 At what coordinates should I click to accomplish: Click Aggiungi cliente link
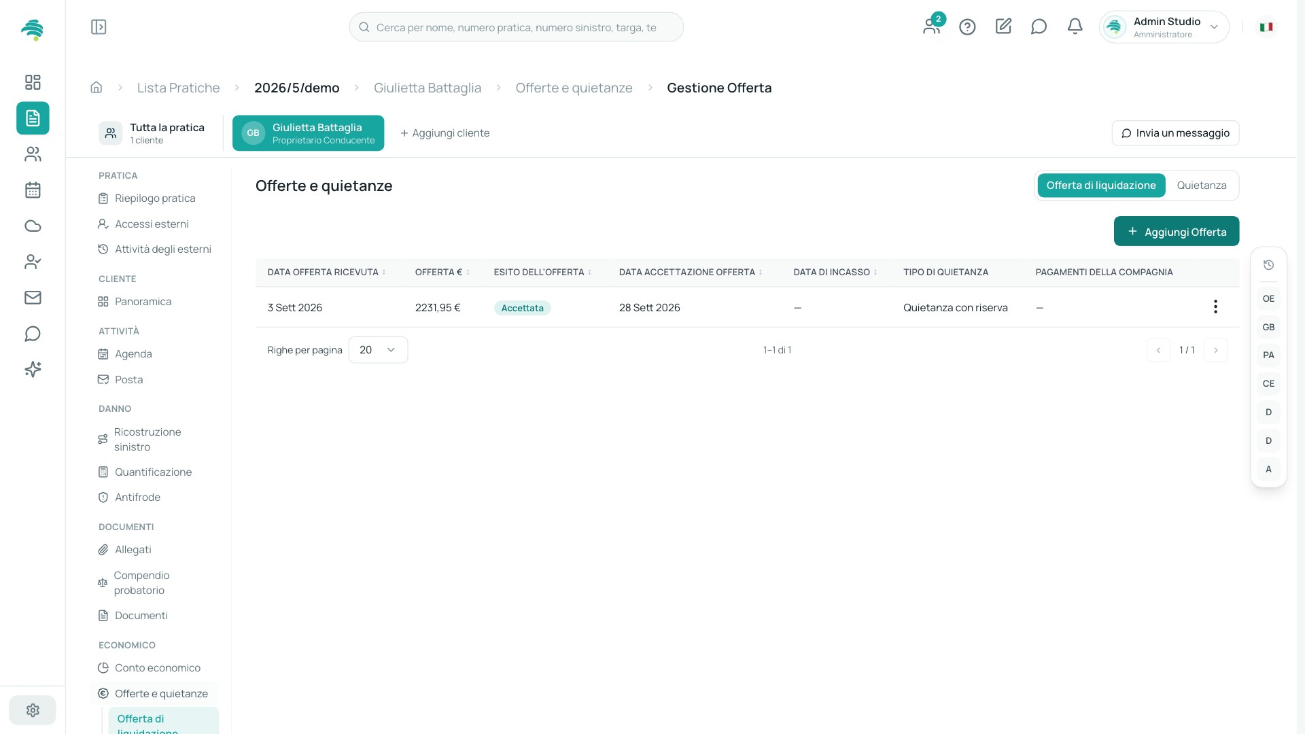pyautogui.click(x=445, y=133)
